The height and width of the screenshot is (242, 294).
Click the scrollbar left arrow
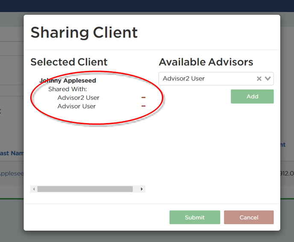[34, 189]
